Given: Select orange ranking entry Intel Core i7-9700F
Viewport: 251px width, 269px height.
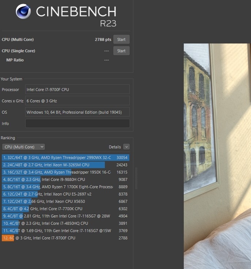Looking at the screenshot, I should 65,238.
